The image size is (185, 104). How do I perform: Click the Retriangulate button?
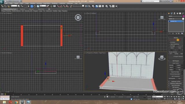click(172, 78)
